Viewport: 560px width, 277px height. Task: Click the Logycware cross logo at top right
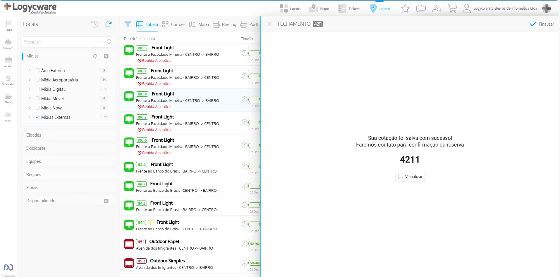pyautogui.click(x=547, y=8)
